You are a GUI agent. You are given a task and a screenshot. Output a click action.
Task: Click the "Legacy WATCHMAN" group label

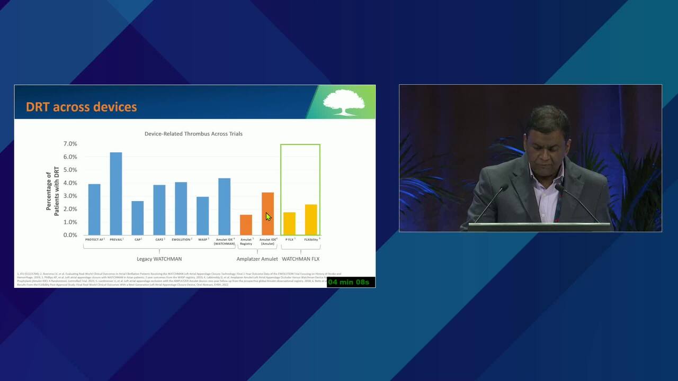[x=159, y=259]
